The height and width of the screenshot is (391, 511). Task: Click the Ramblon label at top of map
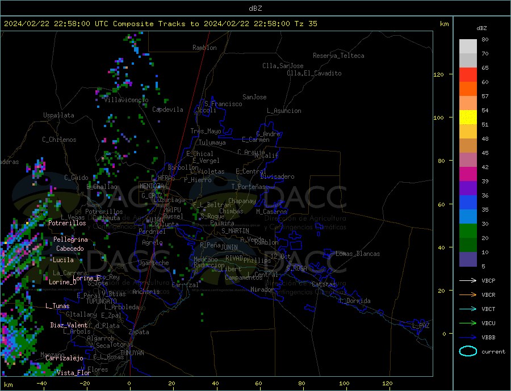[x=204, y=48]
